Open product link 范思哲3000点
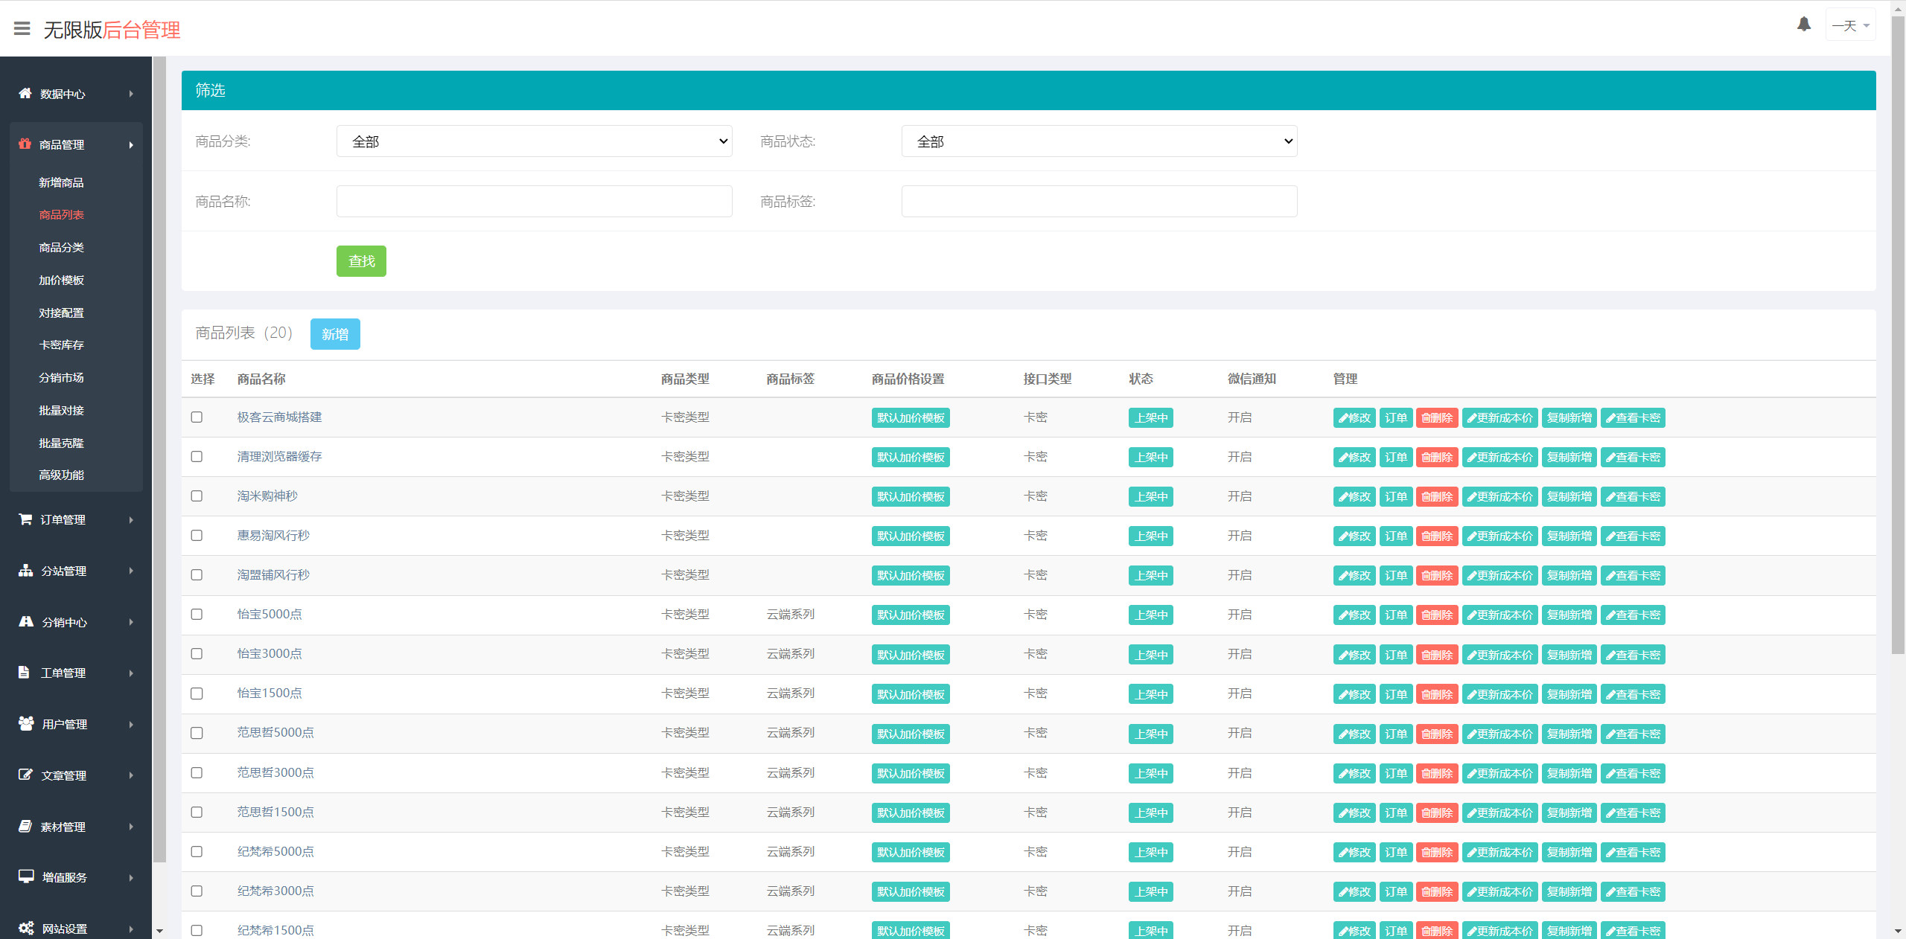 click(x=275, y=772)
